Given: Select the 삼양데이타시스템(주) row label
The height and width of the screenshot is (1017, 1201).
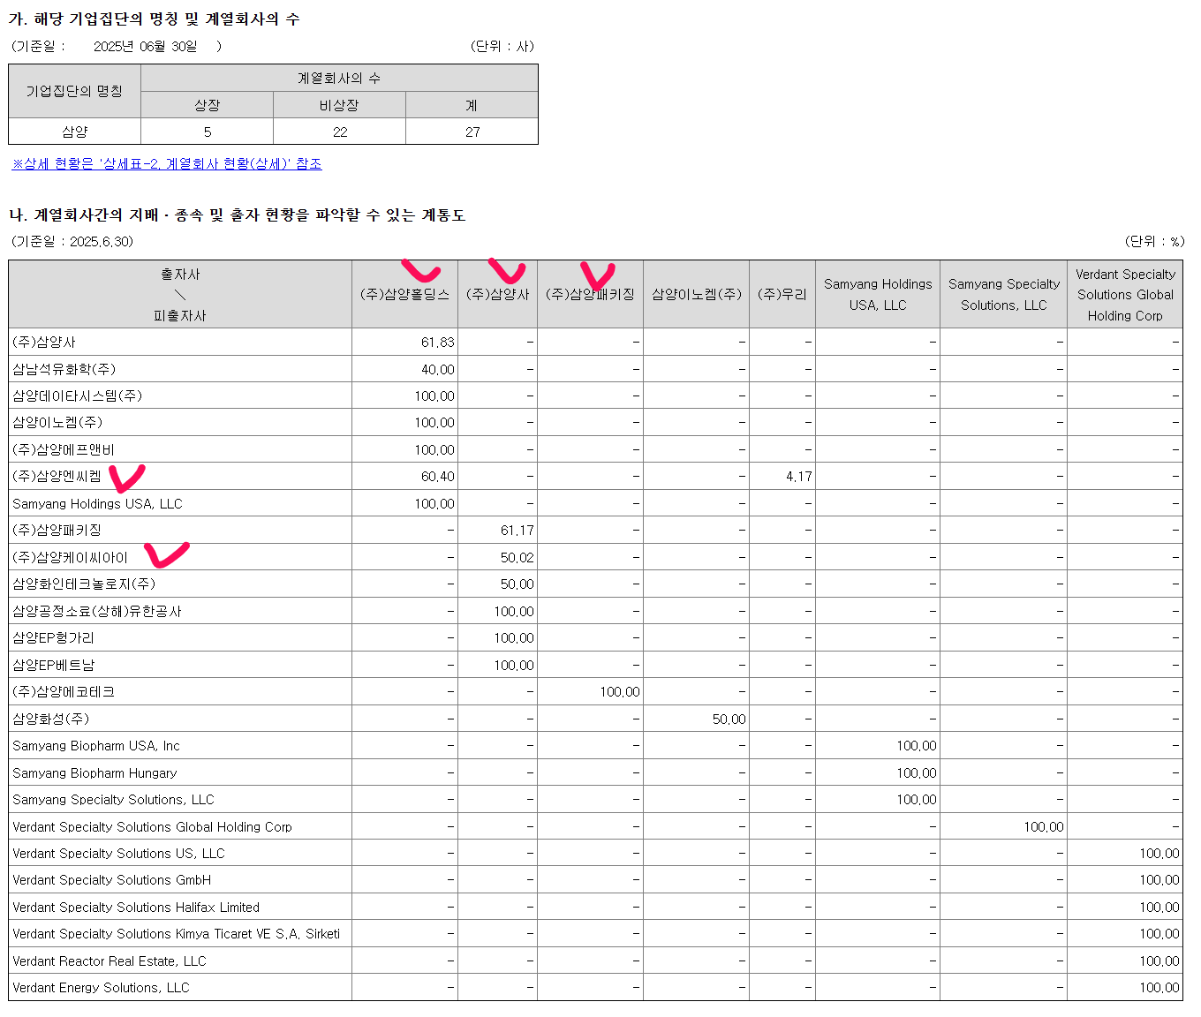Looking at the screenshot, I should pos(78,395).
